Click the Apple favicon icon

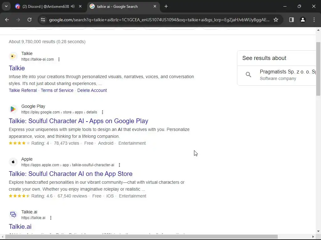coord(13,162)
